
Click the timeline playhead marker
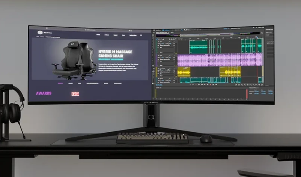pyautogui.click(x=257, y=37)
